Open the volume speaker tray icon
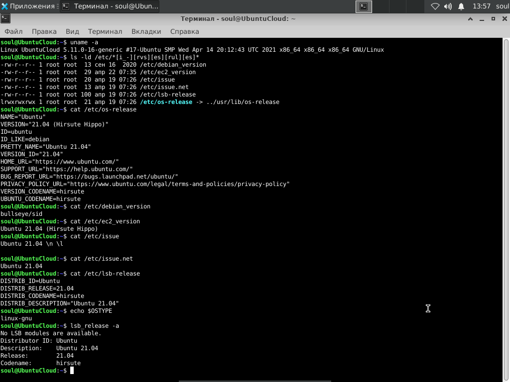The height and width of the screenshot is (382, 510). tap(448, 6)
